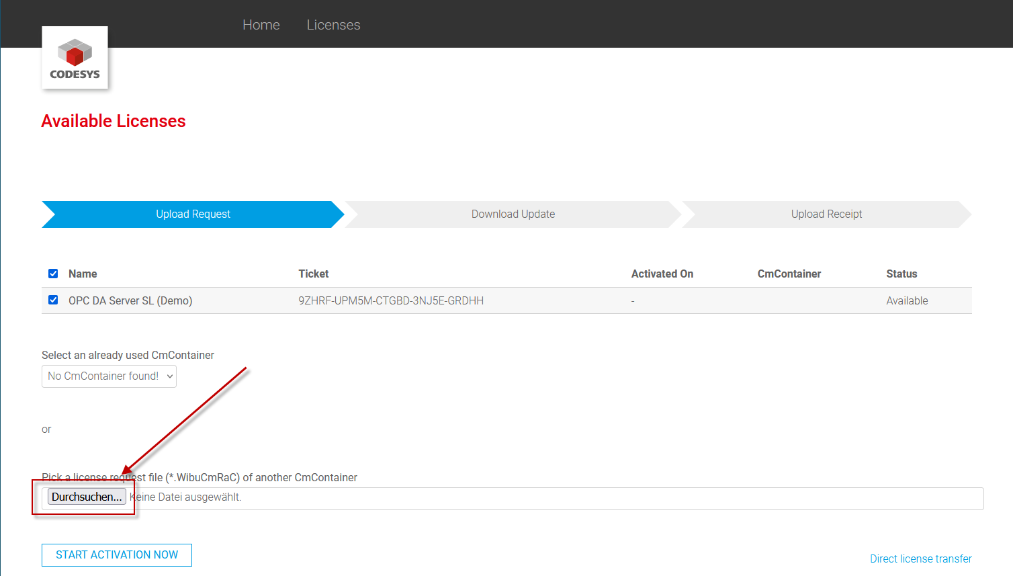Viewport: 1013px width, 576px height.
Task: Expand the CmContainer selection dropdown
Action: point(109,376)
